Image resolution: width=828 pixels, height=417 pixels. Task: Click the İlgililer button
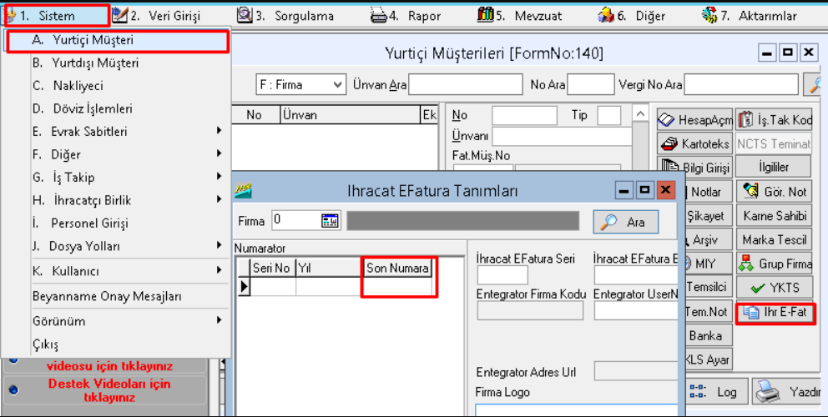[x=774, y=168]
